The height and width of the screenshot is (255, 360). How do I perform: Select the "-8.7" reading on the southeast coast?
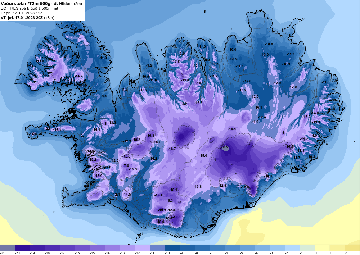pos(289,164)
